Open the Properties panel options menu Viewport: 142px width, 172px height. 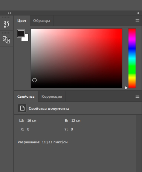[137, 96]
